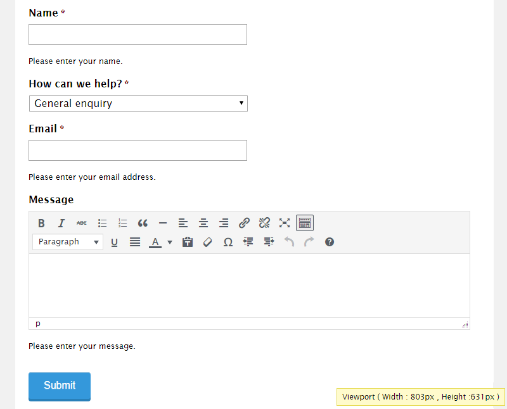Viewport: 507px width, 409px height.
Task: Focus the Email input field
Action: [x=138, y=150]
